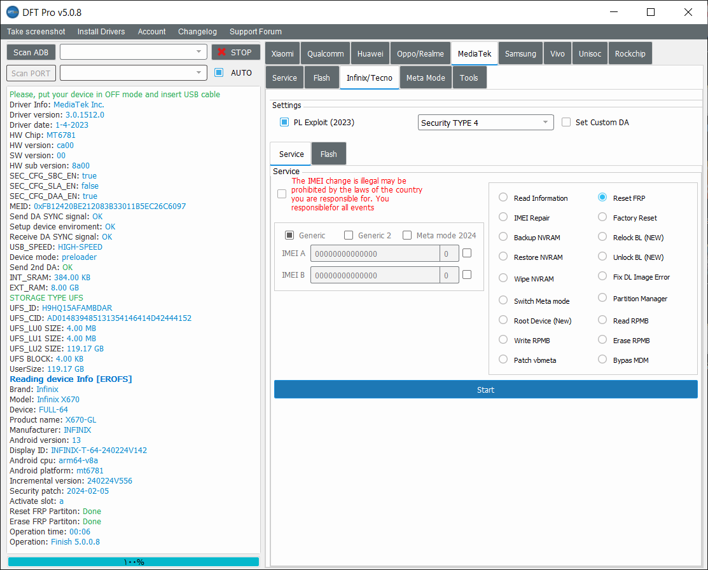
Task: Select Switch Meta mode radio option
Action: [503, 301]
